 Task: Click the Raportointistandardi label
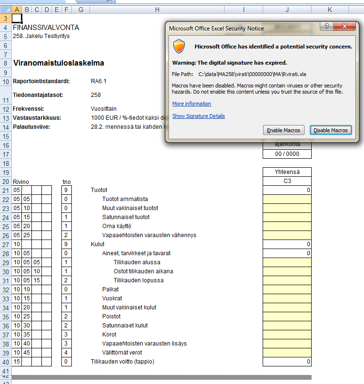point(41,81)
